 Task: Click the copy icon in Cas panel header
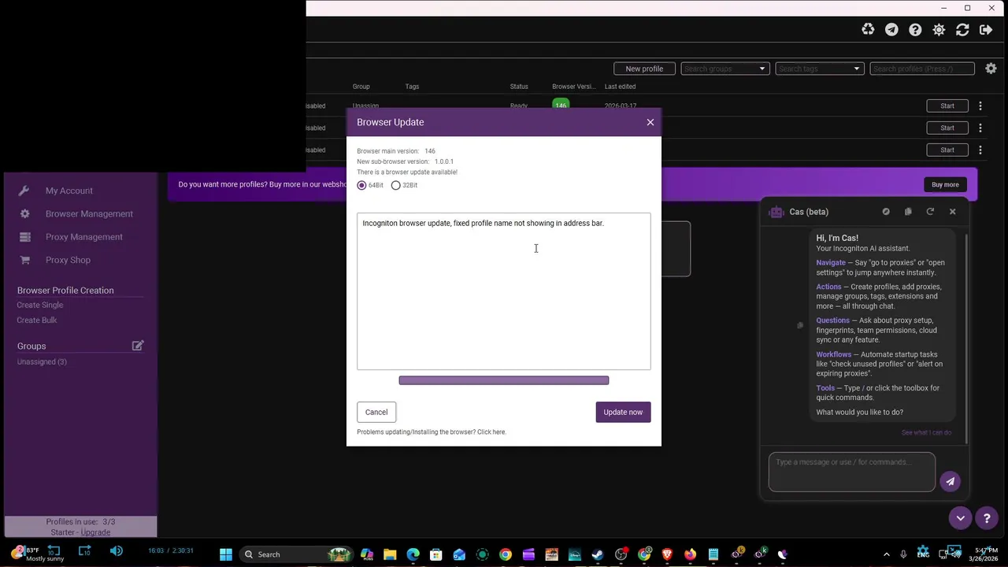(908, 212)
